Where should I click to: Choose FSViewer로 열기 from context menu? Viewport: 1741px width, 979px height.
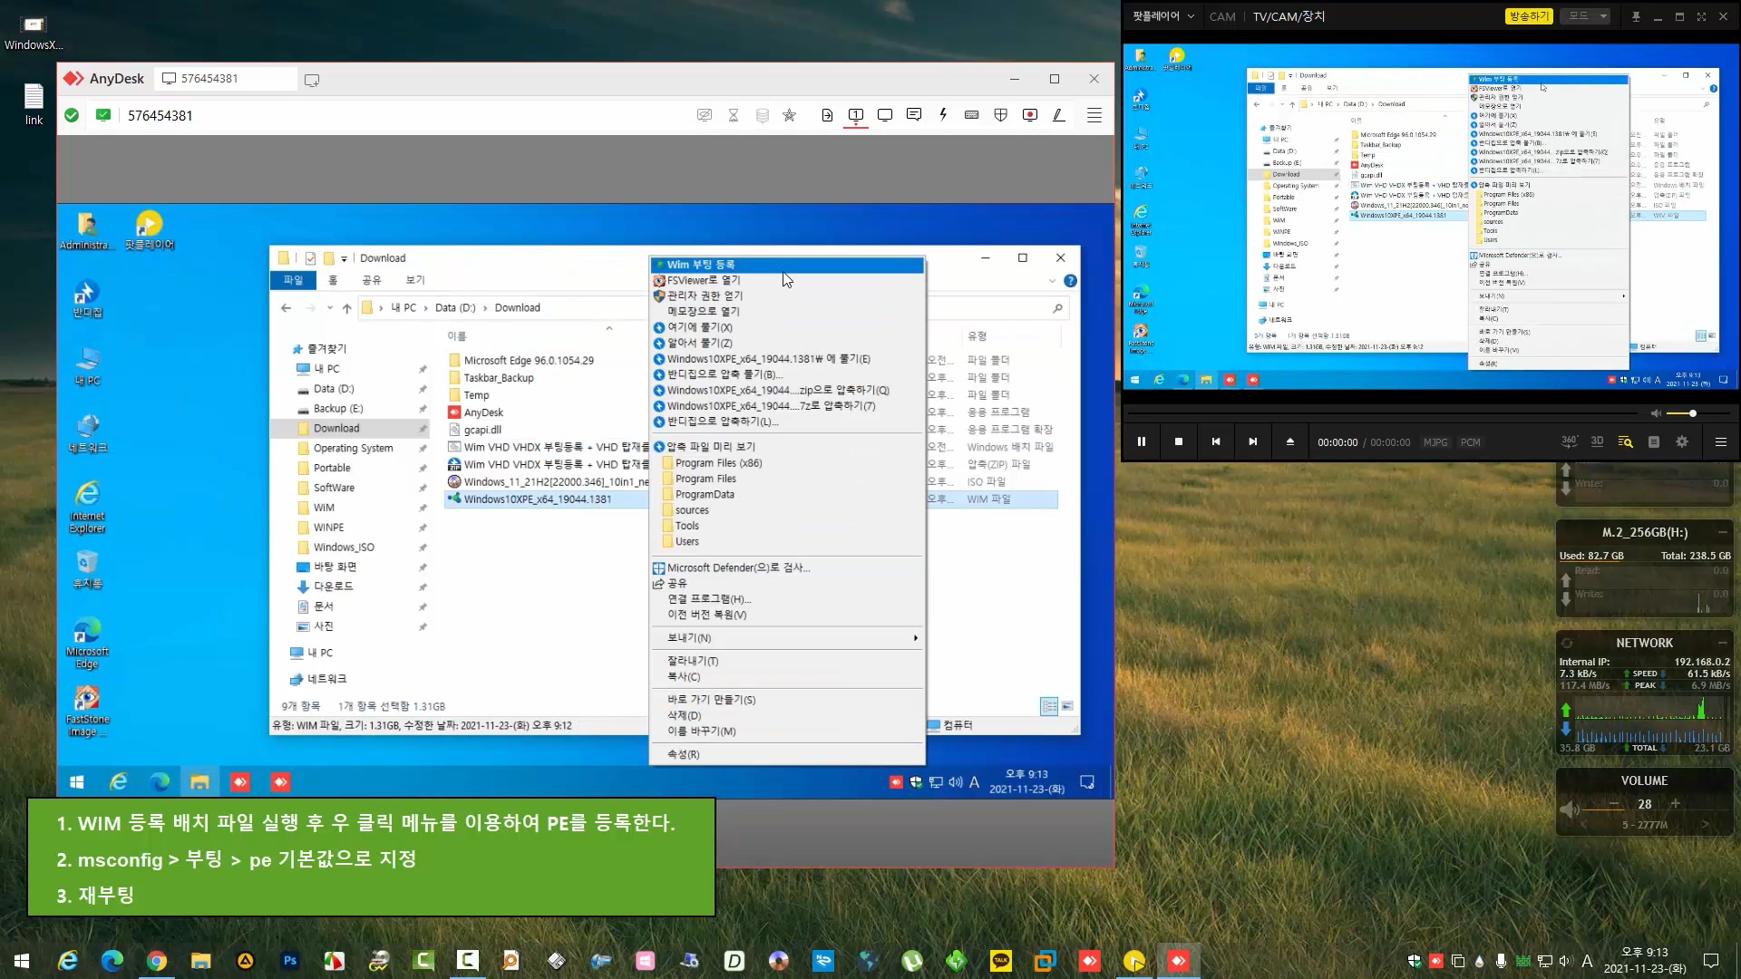pyautogui.click(x=787, y=280)
